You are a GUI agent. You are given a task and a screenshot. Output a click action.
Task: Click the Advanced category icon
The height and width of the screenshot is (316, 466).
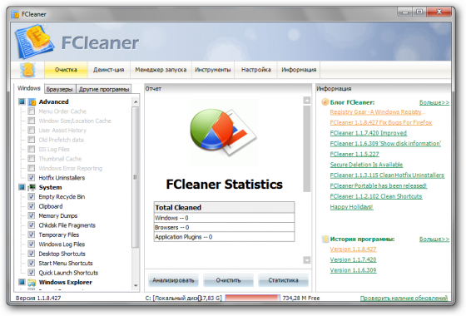[32, 102]
